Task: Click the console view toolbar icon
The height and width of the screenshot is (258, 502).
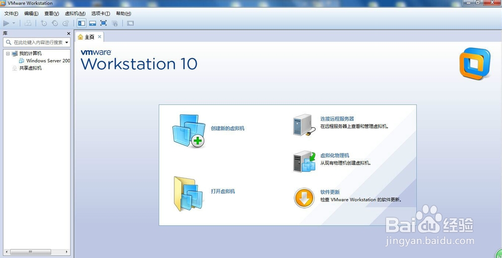Action: point(131,23)
